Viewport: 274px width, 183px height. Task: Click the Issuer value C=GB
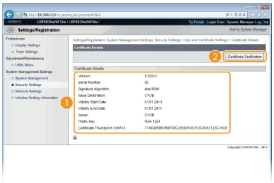[x=149, y=115]
